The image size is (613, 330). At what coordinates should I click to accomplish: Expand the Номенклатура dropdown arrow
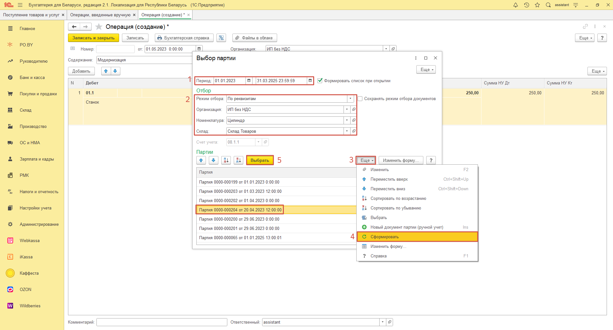click(347, 120)
